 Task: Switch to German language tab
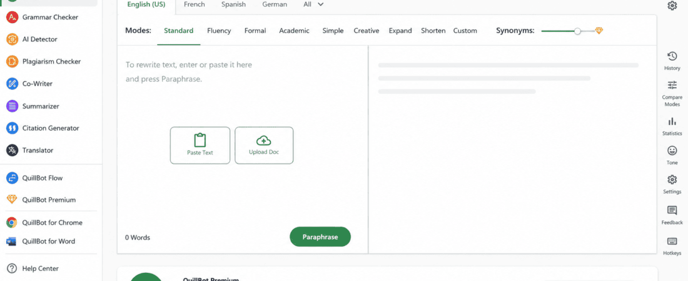[x=275, y=4]
